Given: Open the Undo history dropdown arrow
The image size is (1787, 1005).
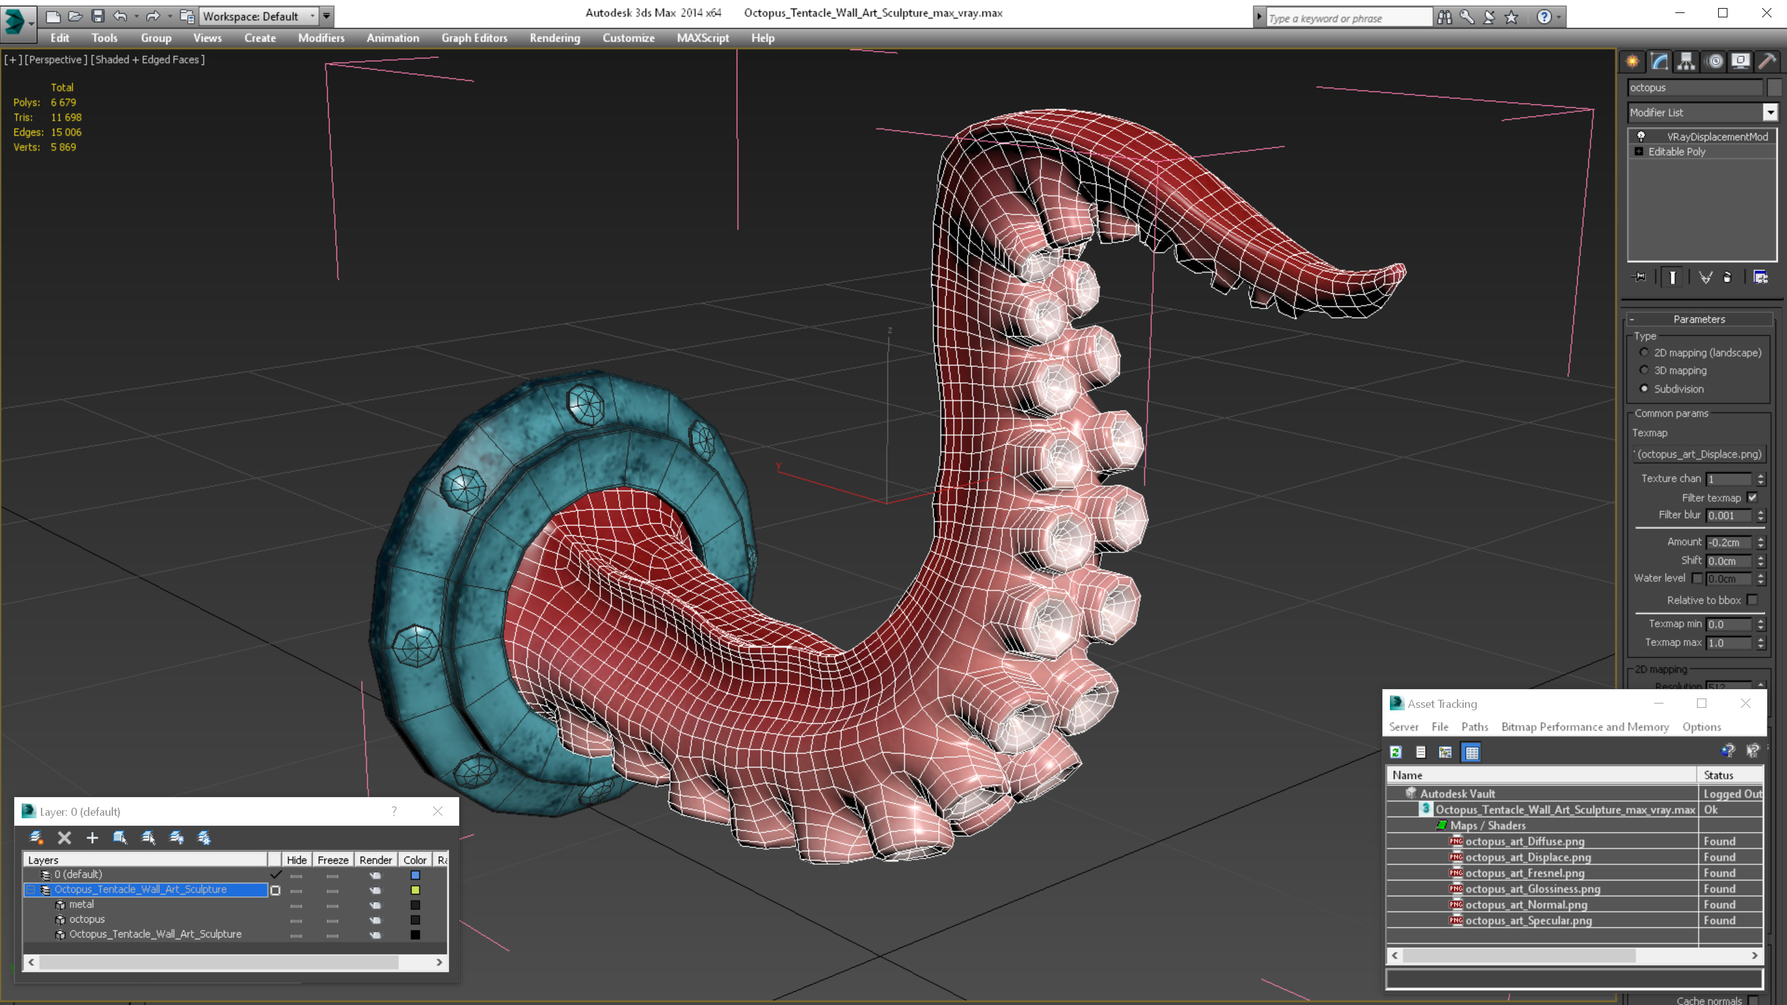Looking at the screenshot, I should (136, 16).
